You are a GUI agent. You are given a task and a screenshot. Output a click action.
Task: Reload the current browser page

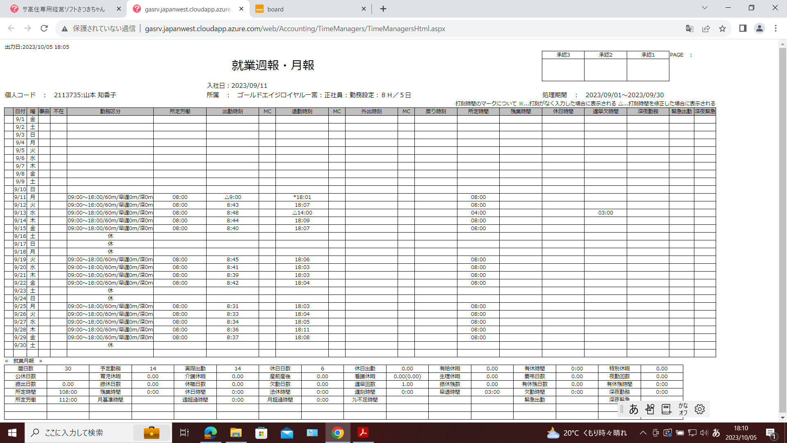(44, 28)
